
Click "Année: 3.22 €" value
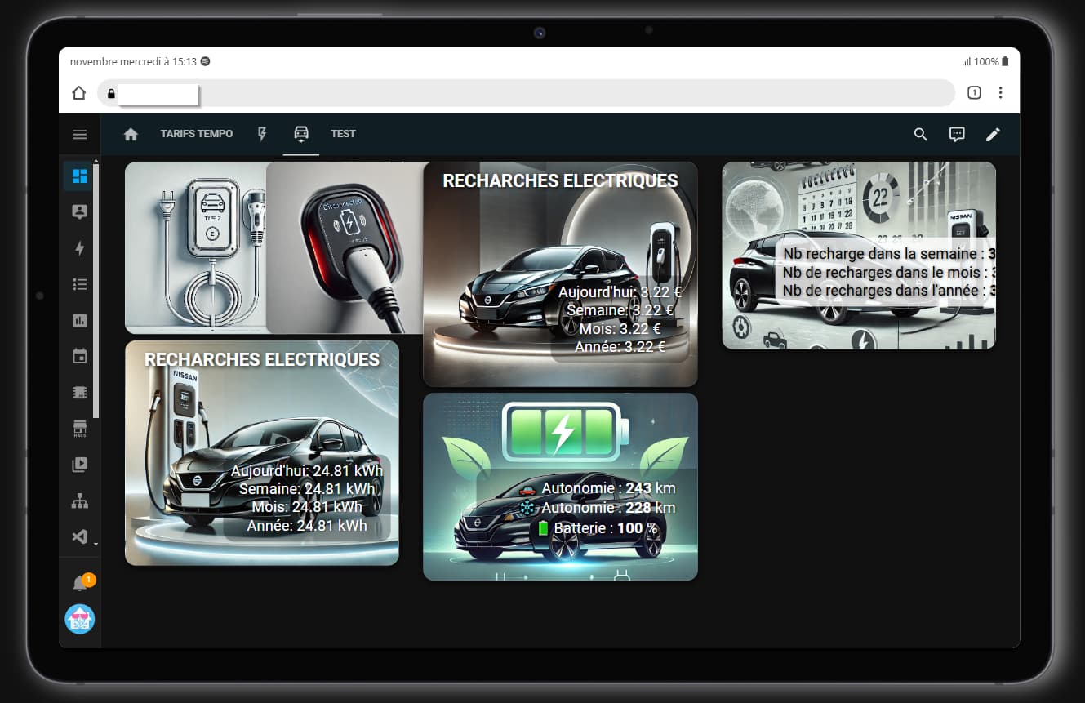coord(620,347)
